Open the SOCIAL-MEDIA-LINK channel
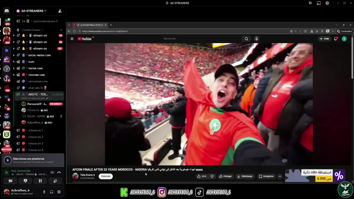354x199 pixels. pyautogui.click(x=39, y=55)
